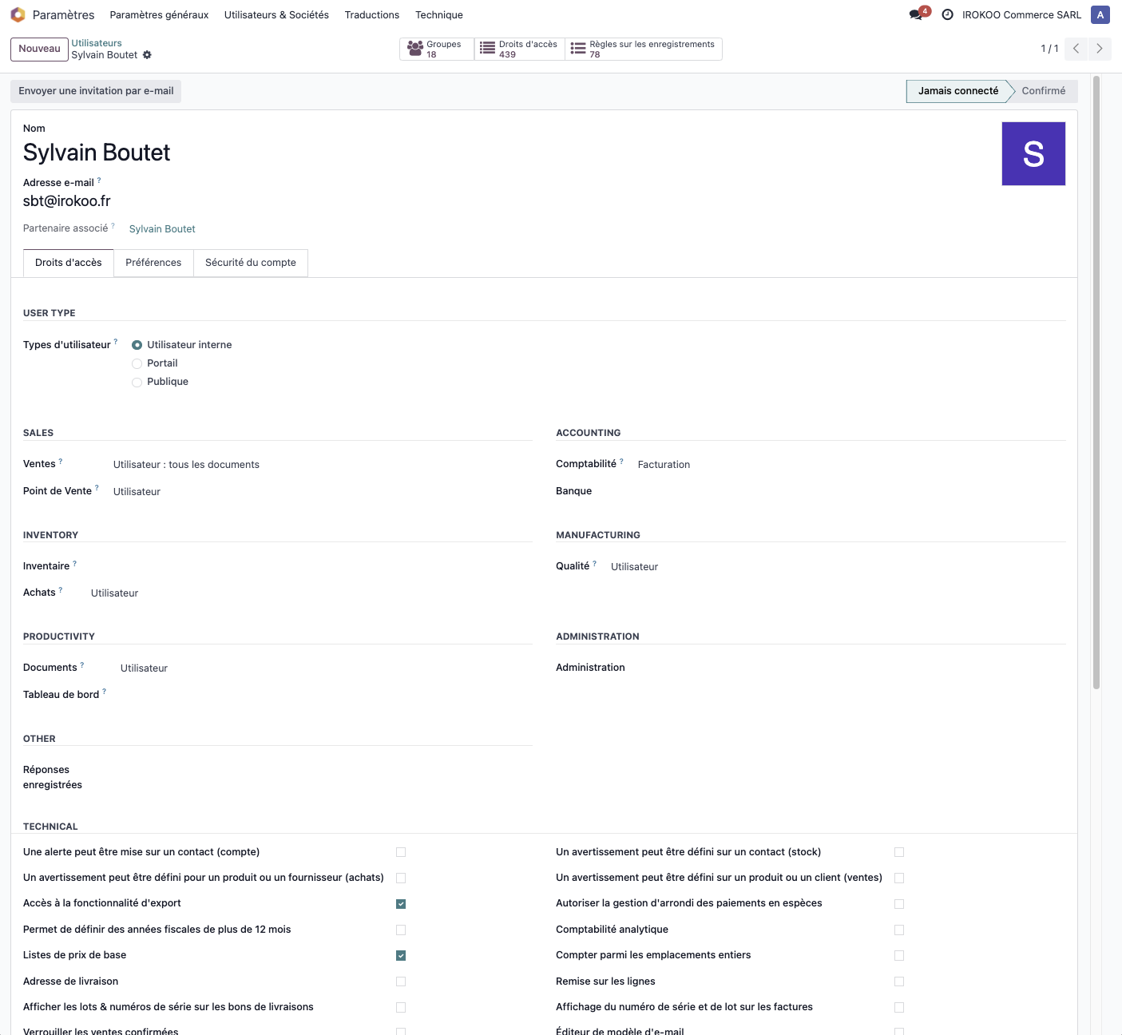
Task: Show help tooltip for Comptabilité
Action: 622,462
